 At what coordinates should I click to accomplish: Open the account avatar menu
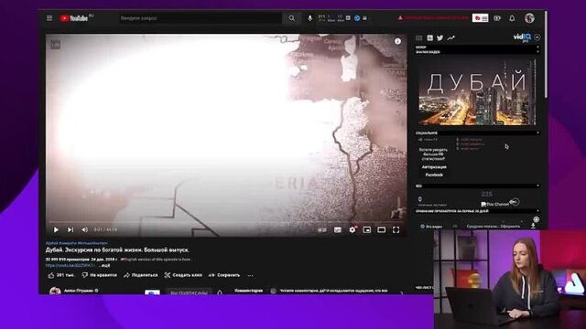tap(529, 18)
